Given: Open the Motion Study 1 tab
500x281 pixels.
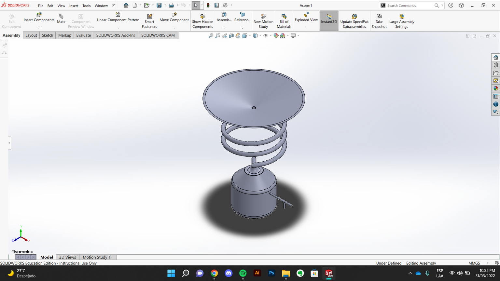Looking at the screenshot, I should click(96, 257).
